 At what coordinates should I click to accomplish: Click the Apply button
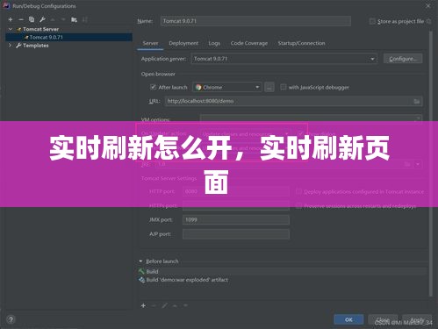417,319
